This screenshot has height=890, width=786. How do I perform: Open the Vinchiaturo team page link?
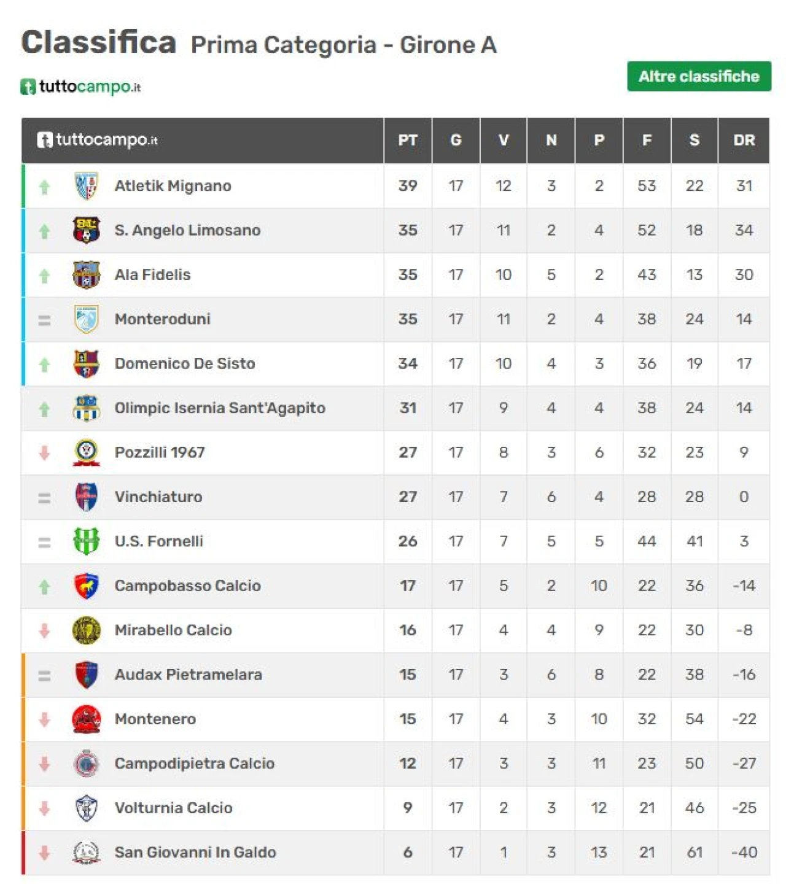(158, 497)
